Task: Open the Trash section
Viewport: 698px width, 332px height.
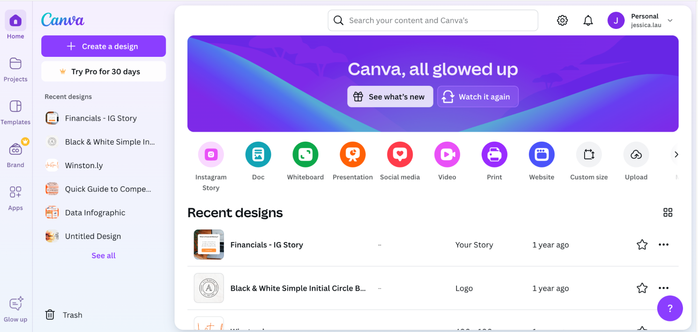Action: pyautogui.click(x=63, y=315)
